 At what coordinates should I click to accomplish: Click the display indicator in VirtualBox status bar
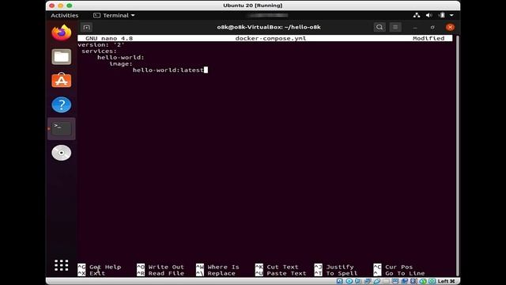(395, 281)
